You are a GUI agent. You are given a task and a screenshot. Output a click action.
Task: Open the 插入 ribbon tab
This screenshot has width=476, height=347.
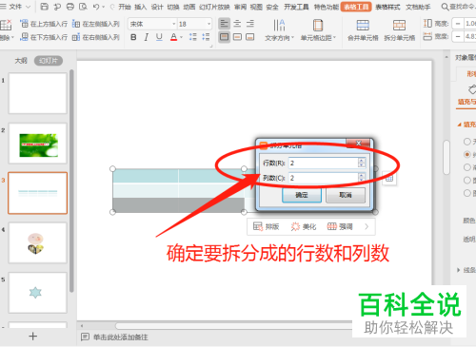tap(141, 7)
